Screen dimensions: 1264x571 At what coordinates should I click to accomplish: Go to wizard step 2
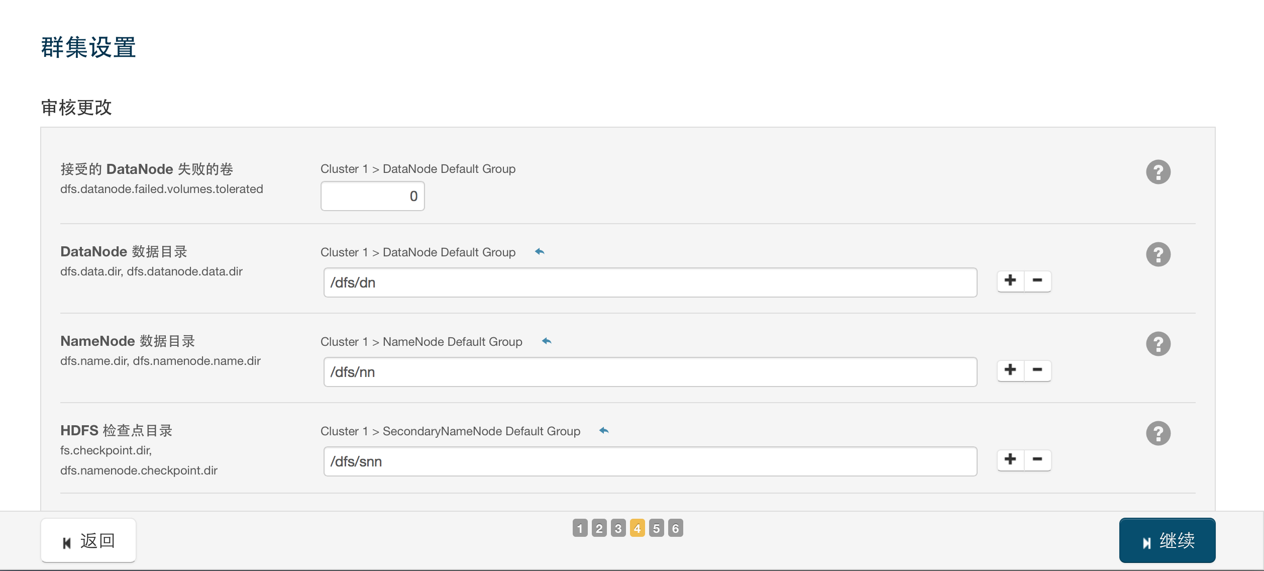pos(599,528)
